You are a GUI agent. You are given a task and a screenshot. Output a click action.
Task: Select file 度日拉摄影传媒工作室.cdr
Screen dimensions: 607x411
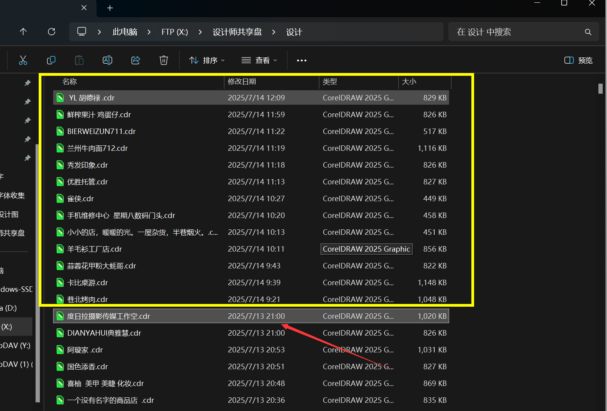point(251,316)
